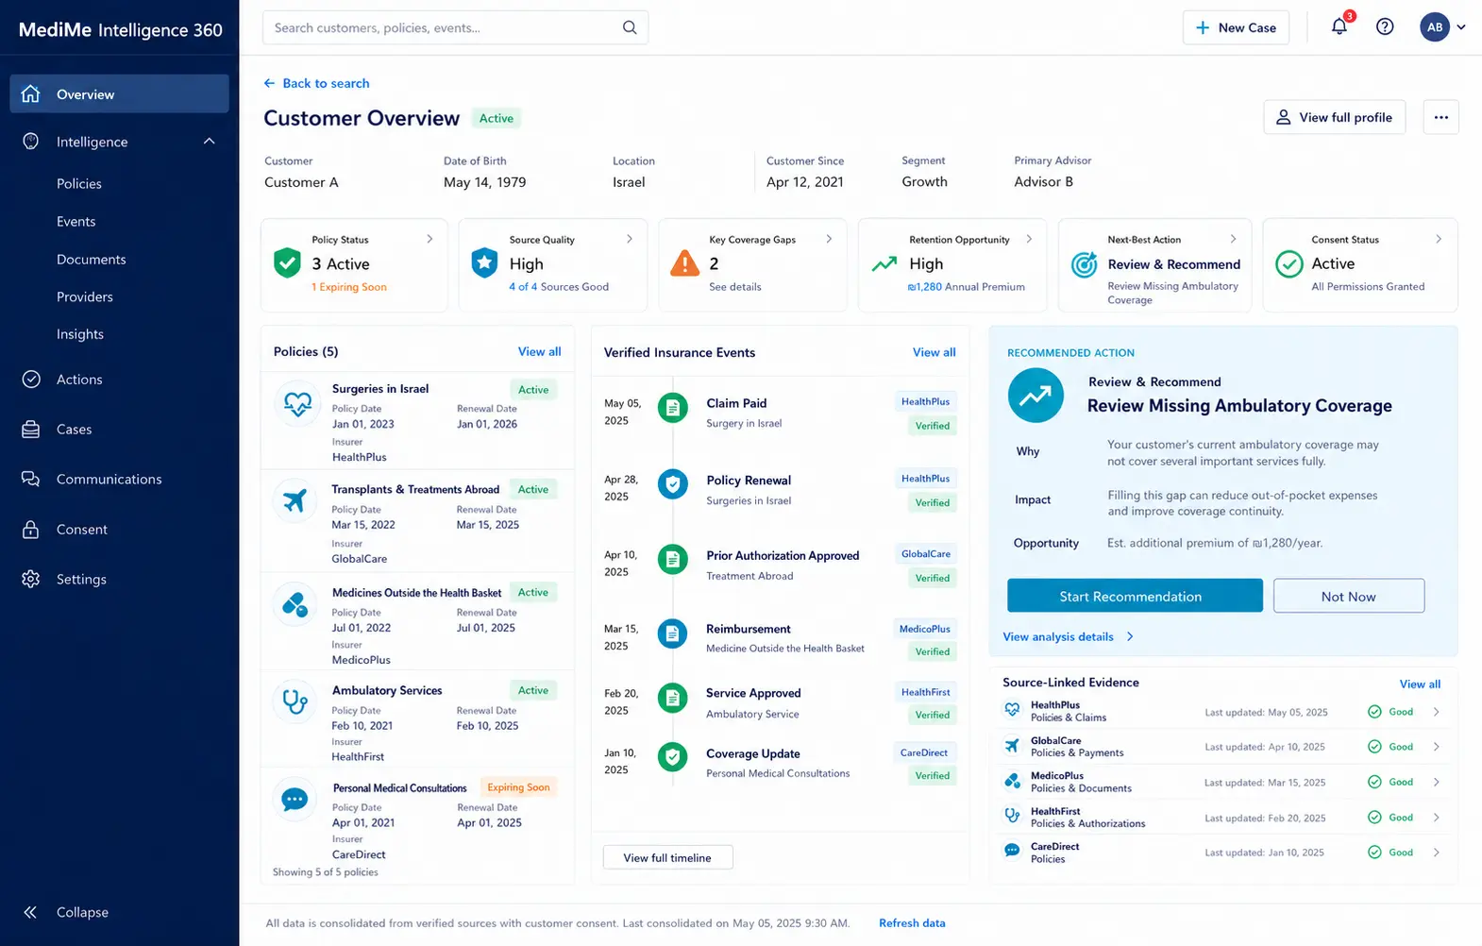Expand the Consent Status card chevron
The height and width of the screenshot is (946, 1482).
(x=1439, y=239)
